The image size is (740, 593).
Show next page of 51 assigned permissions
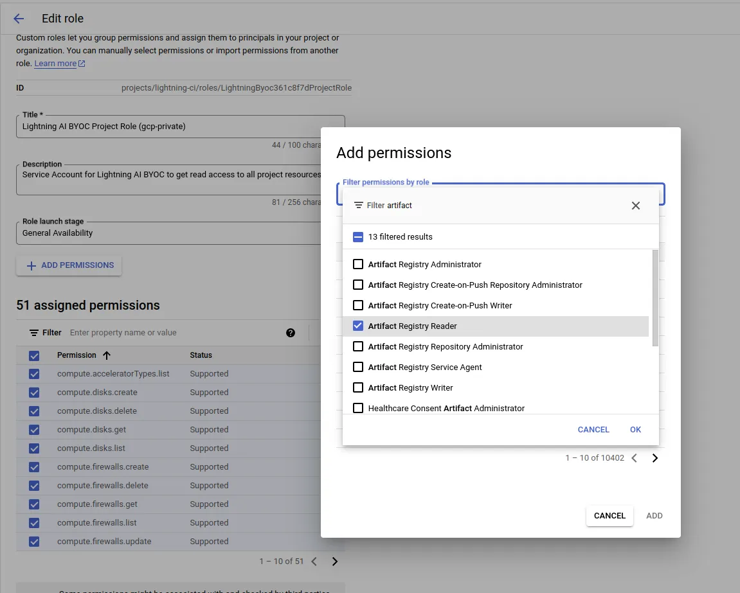[x=334, y=562]
